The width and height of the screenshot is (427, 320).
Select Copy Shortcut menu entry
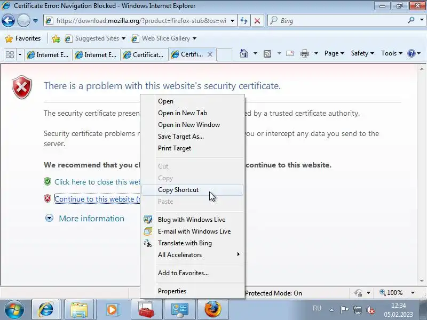coord(192,190)
